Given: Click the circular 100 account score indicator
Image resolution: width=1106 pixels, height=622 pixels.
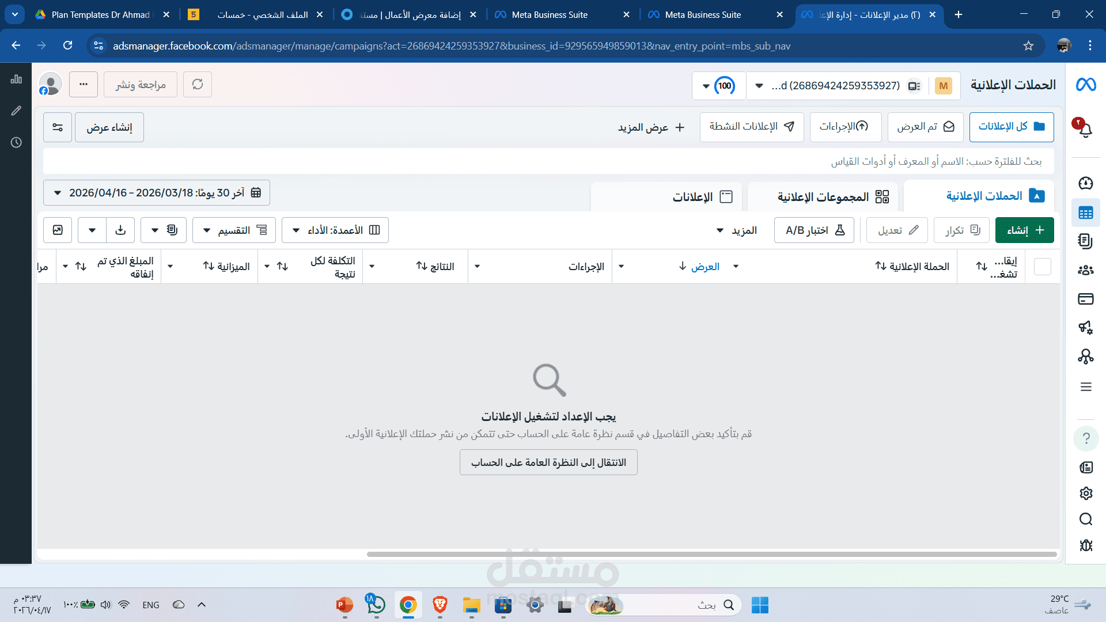Looking at the screenshot, I should pos(725,85).
